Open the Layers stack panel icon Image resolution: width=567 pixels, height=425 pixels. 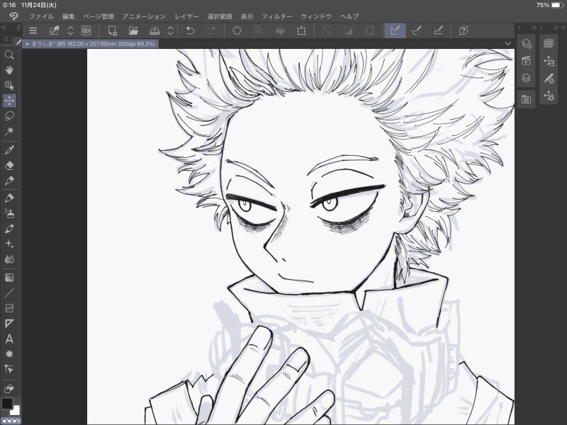tap(527, 78)
